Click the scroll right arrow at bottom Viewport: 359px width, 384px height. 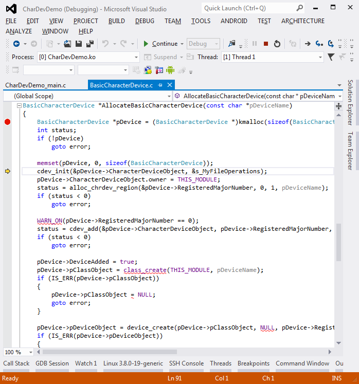point(330,352)
